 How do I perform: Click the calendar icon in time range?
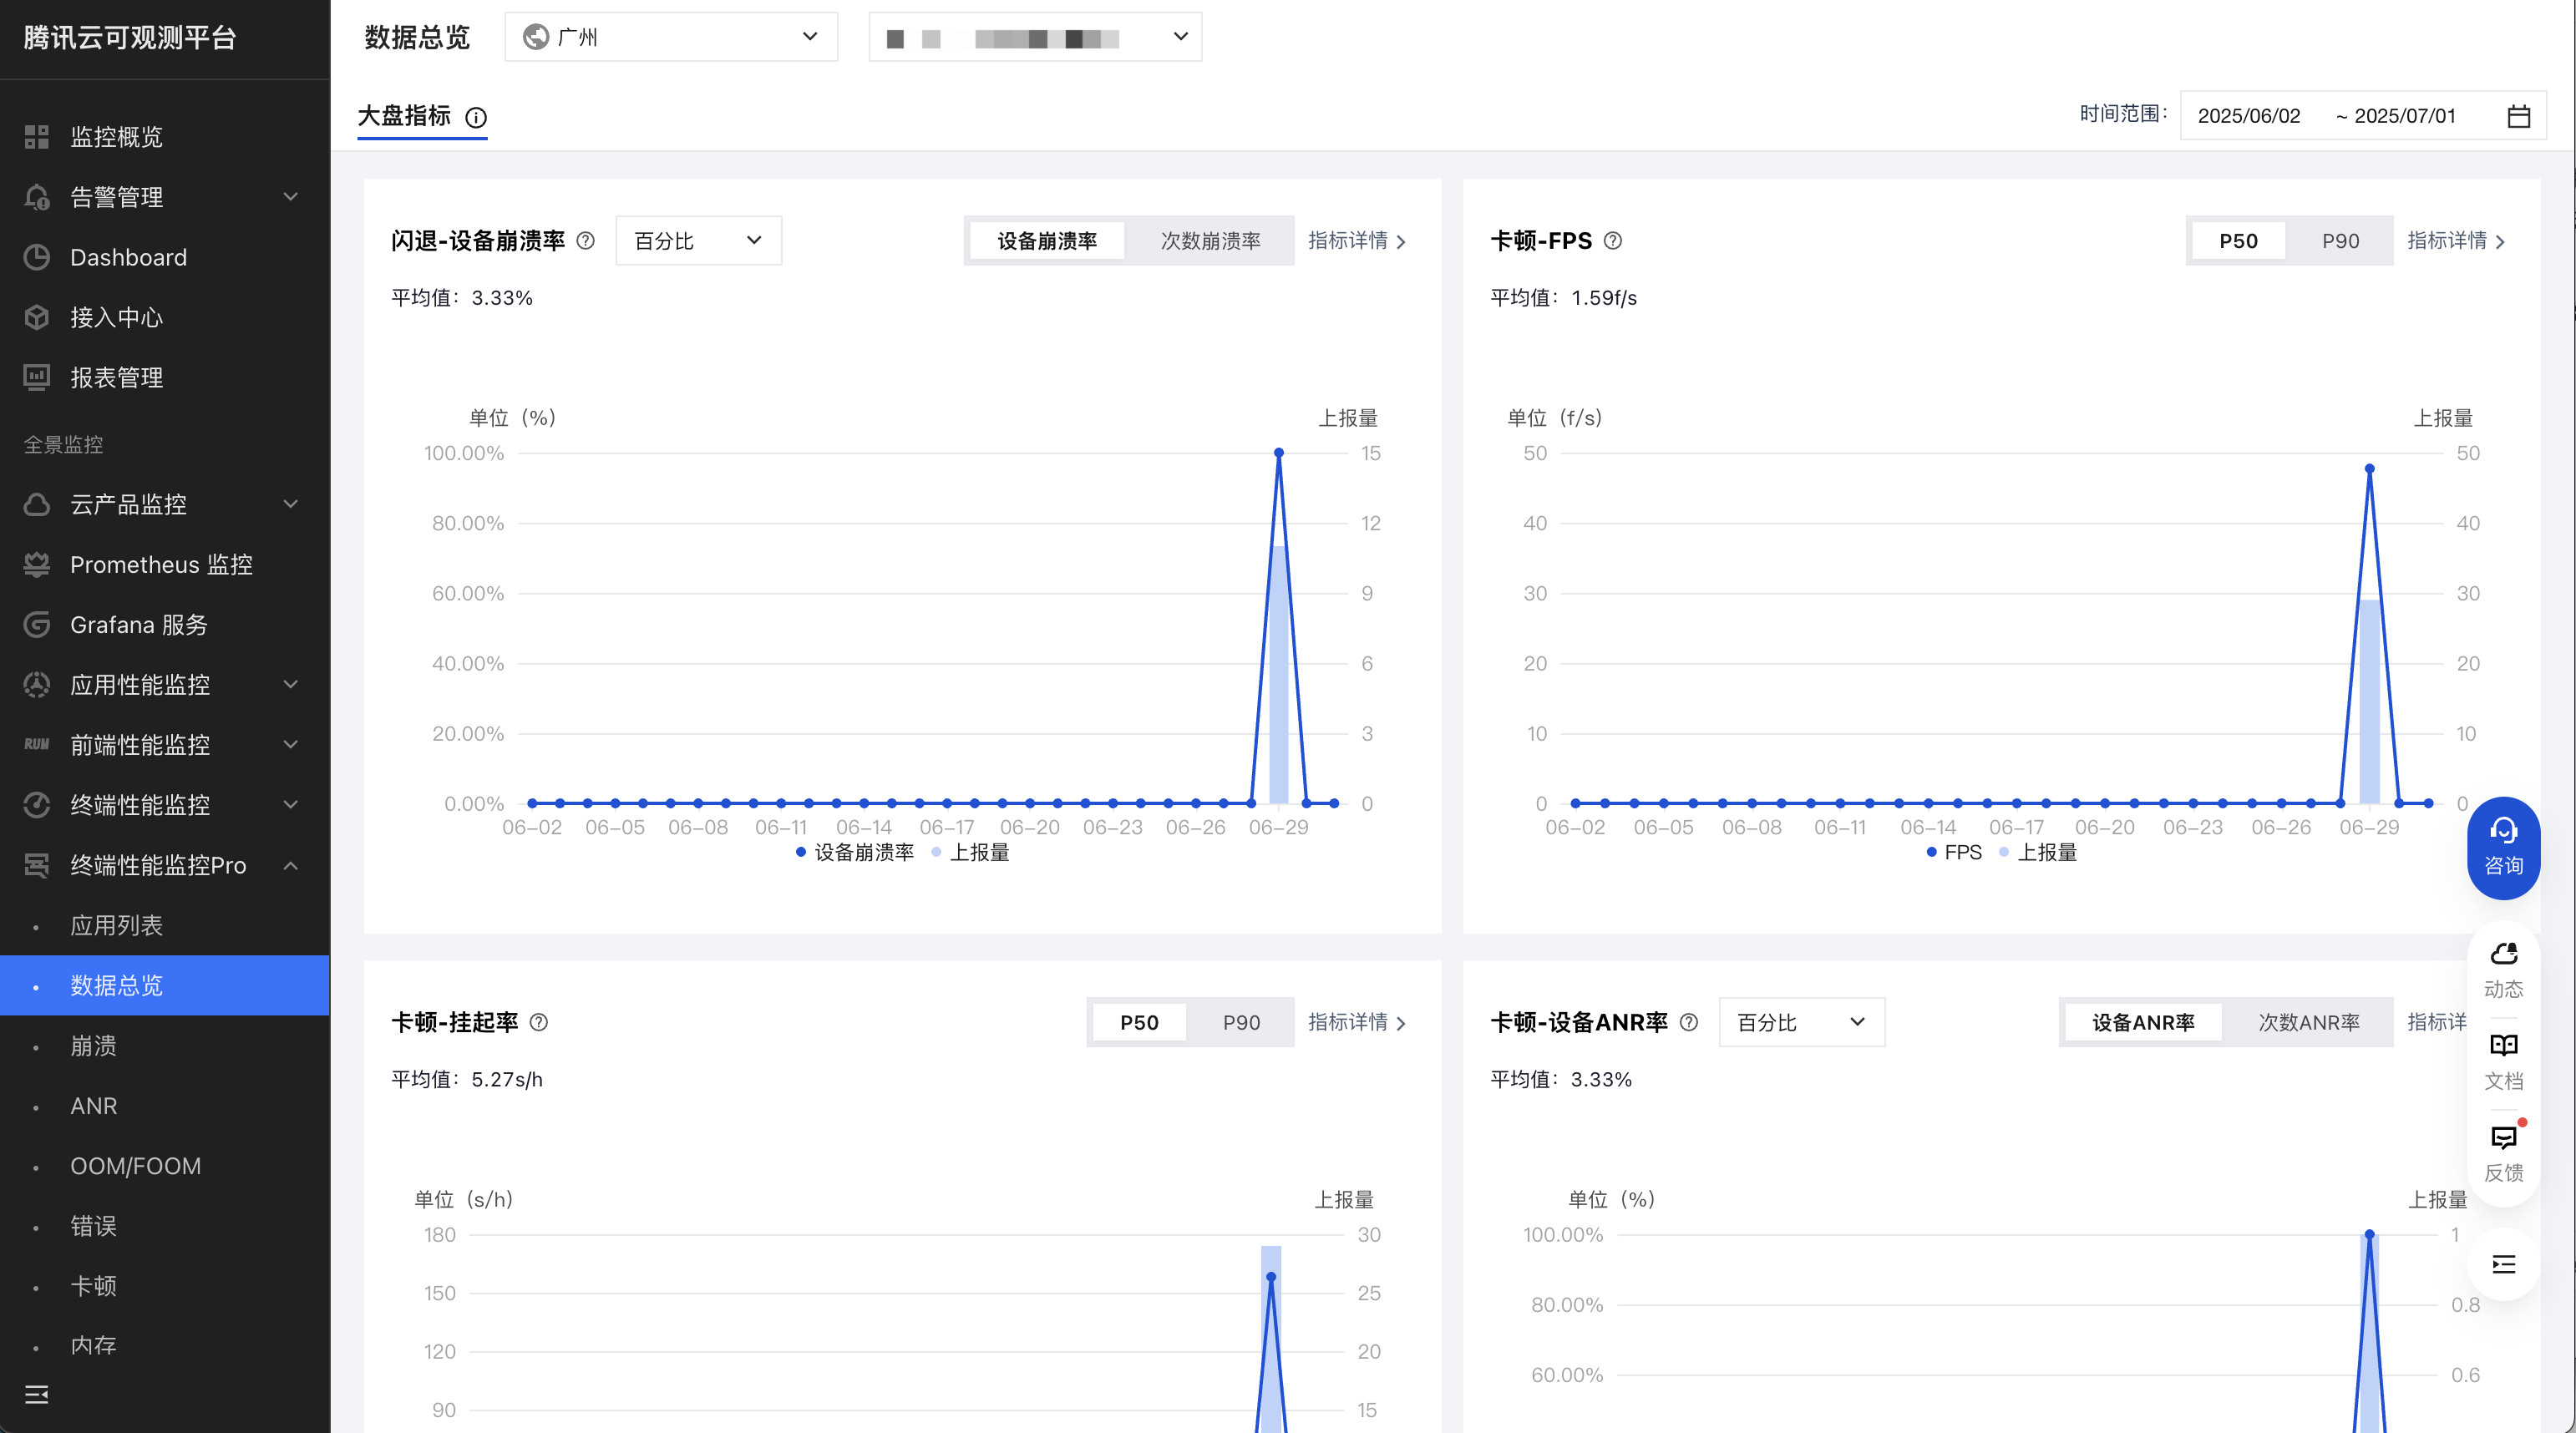click(x=2518, y=116)
